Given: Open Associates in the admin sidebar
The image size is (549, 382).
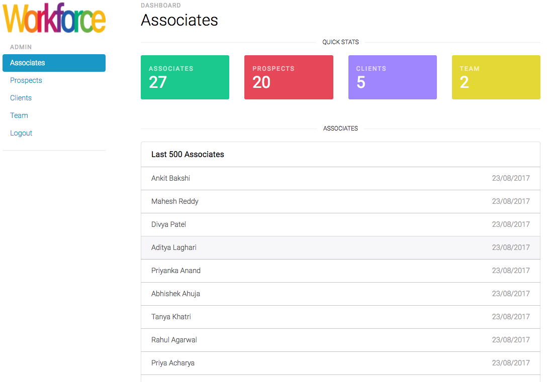Looking at the screenshot, I should (x=54, y=63).
